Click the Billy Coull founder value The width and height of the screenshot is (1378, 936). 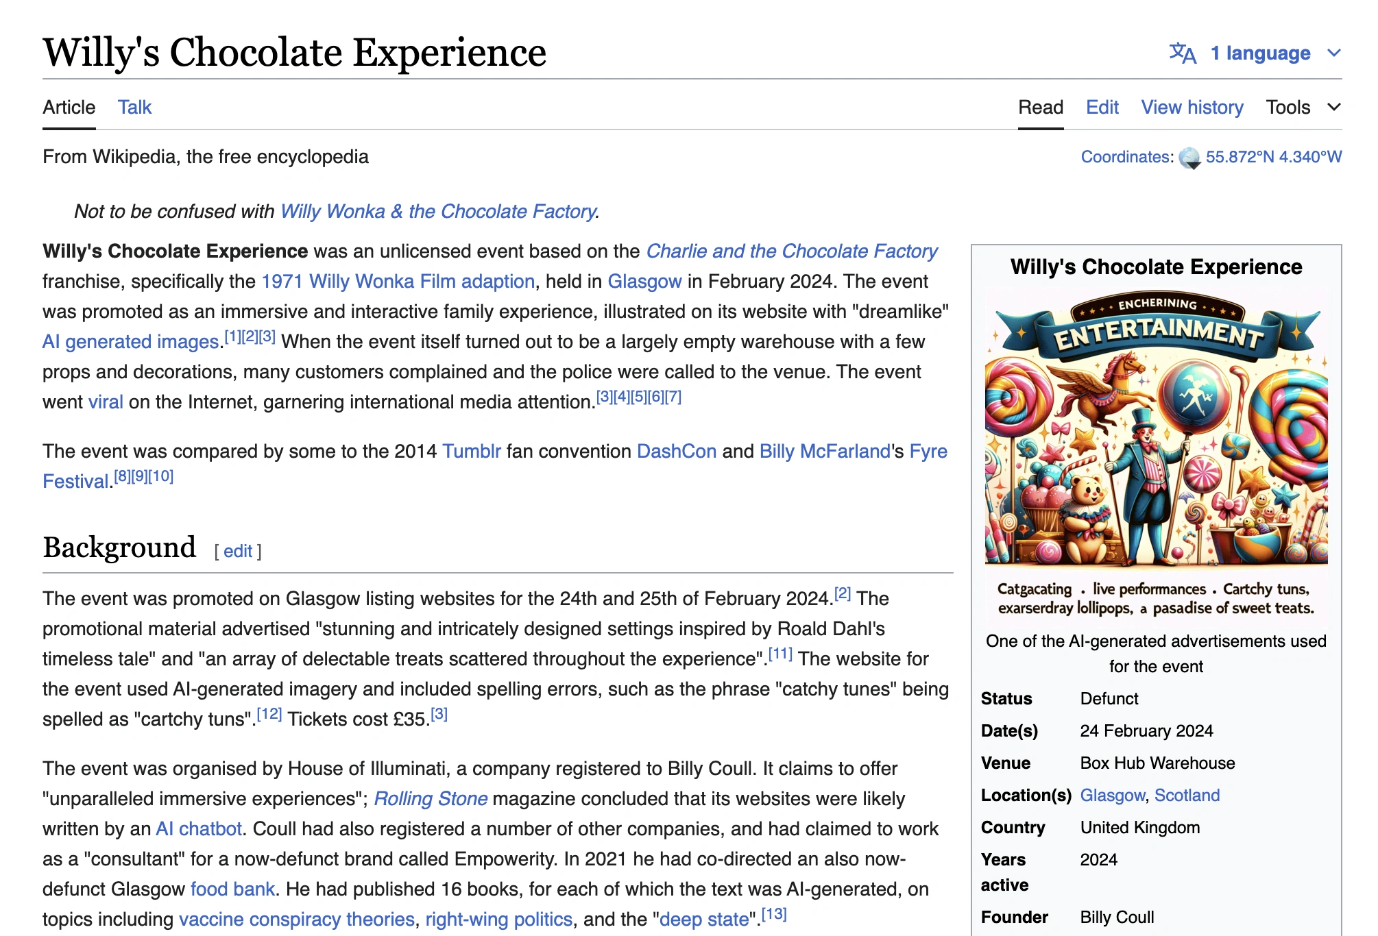(x=1117, y=917)
